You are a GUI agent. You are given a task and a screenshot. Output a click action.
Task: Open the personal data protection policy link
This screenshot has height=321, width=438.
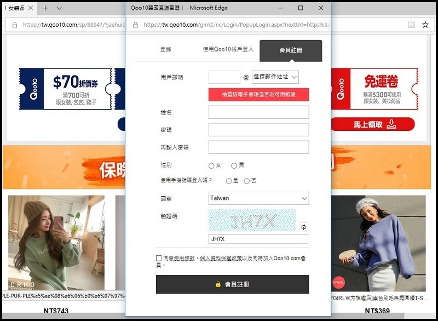pos(221,259)
